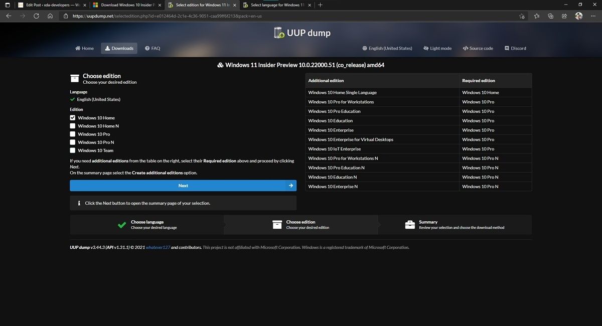Close the Select edition for Windows 11 tab

[x=234, y=5]
